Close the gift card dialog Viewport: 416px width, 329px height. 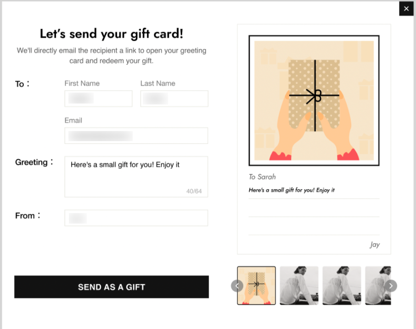pyautogui.click(x=406, y=9)
